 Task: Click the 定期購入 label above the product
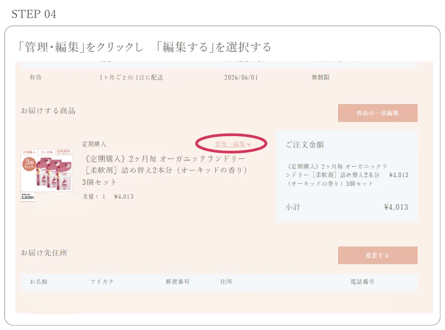[x=94, y=144]
